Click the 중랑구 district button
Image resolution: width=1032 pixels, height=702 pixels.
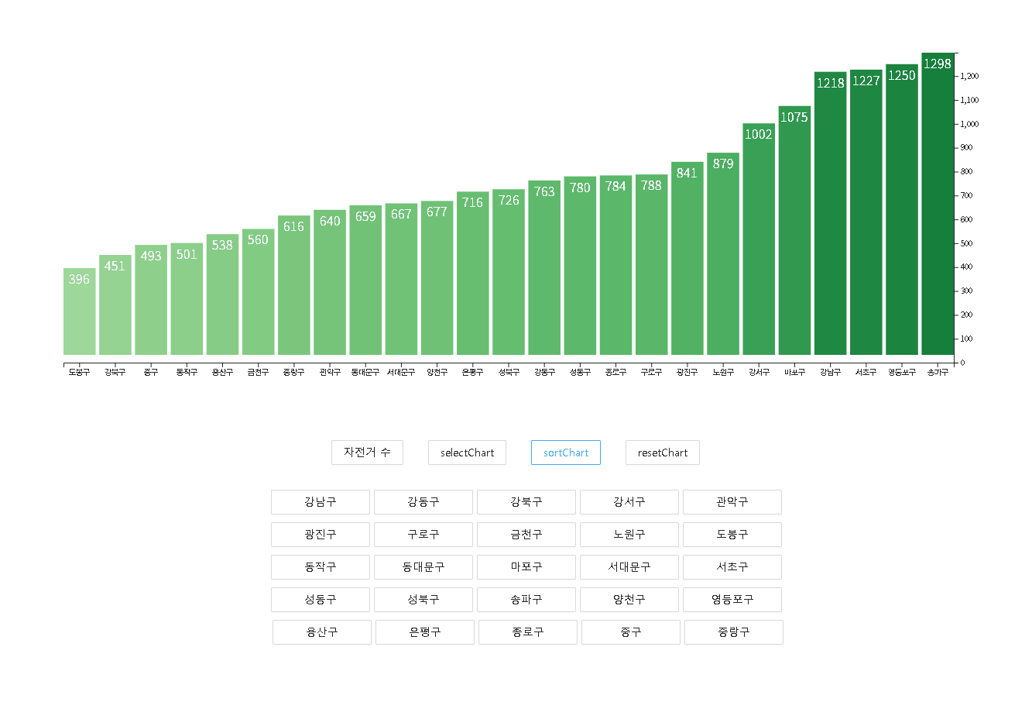[x=733, y=632]
